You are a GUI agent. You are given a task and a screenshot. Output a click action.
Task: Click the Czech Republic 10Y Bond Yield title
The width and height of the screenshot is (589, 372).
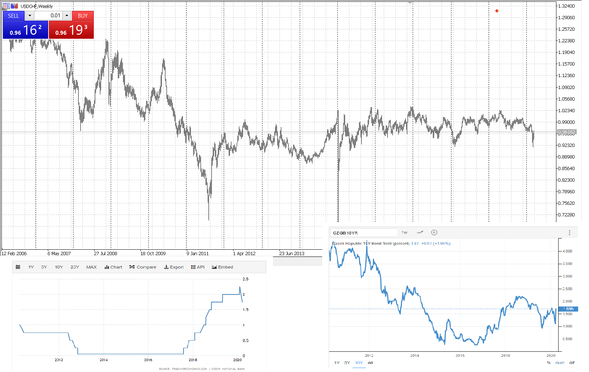pos(371,243)
